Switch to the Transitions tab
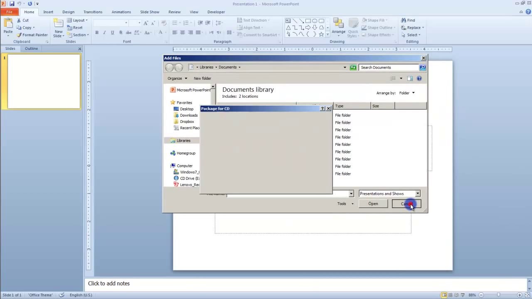This screenshot has height=299, width=532. click(x=93, y=12)
